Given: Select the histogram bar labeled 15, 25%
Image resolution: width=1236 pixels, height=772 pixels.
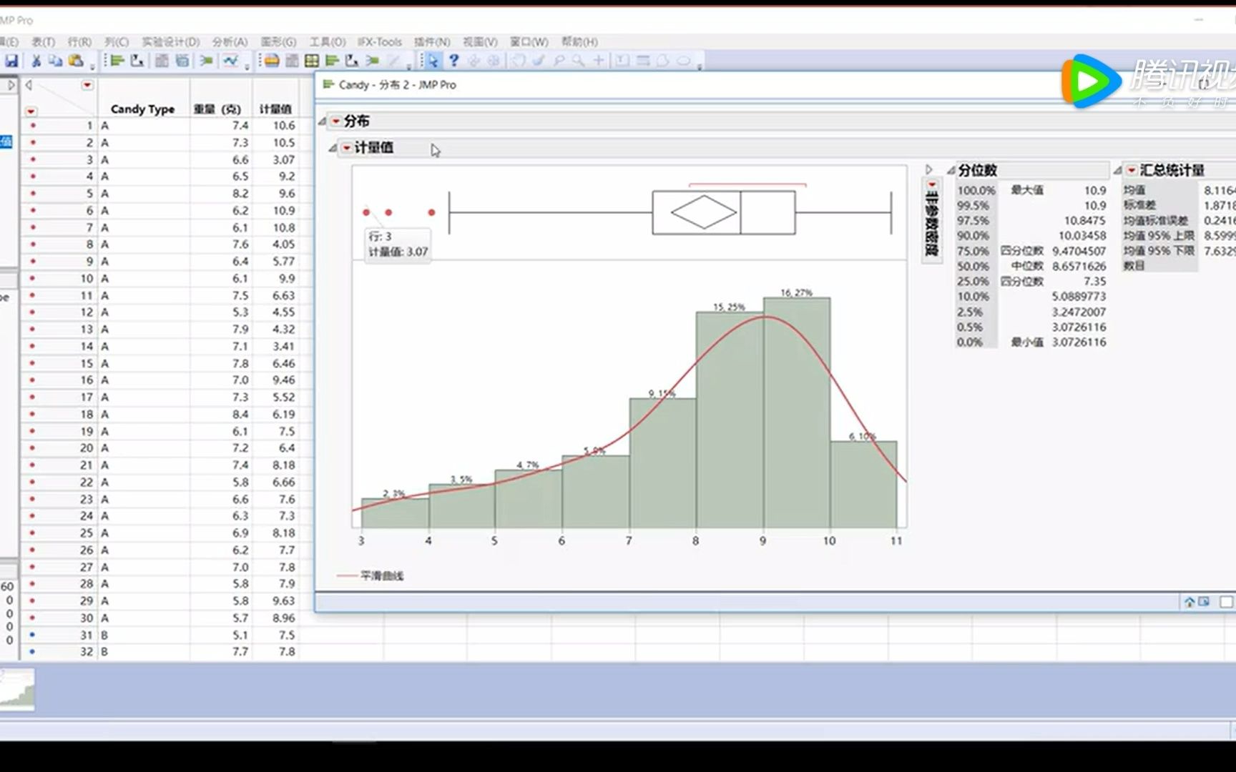Looking at the screenshot, I should click(x=730, y=420).
